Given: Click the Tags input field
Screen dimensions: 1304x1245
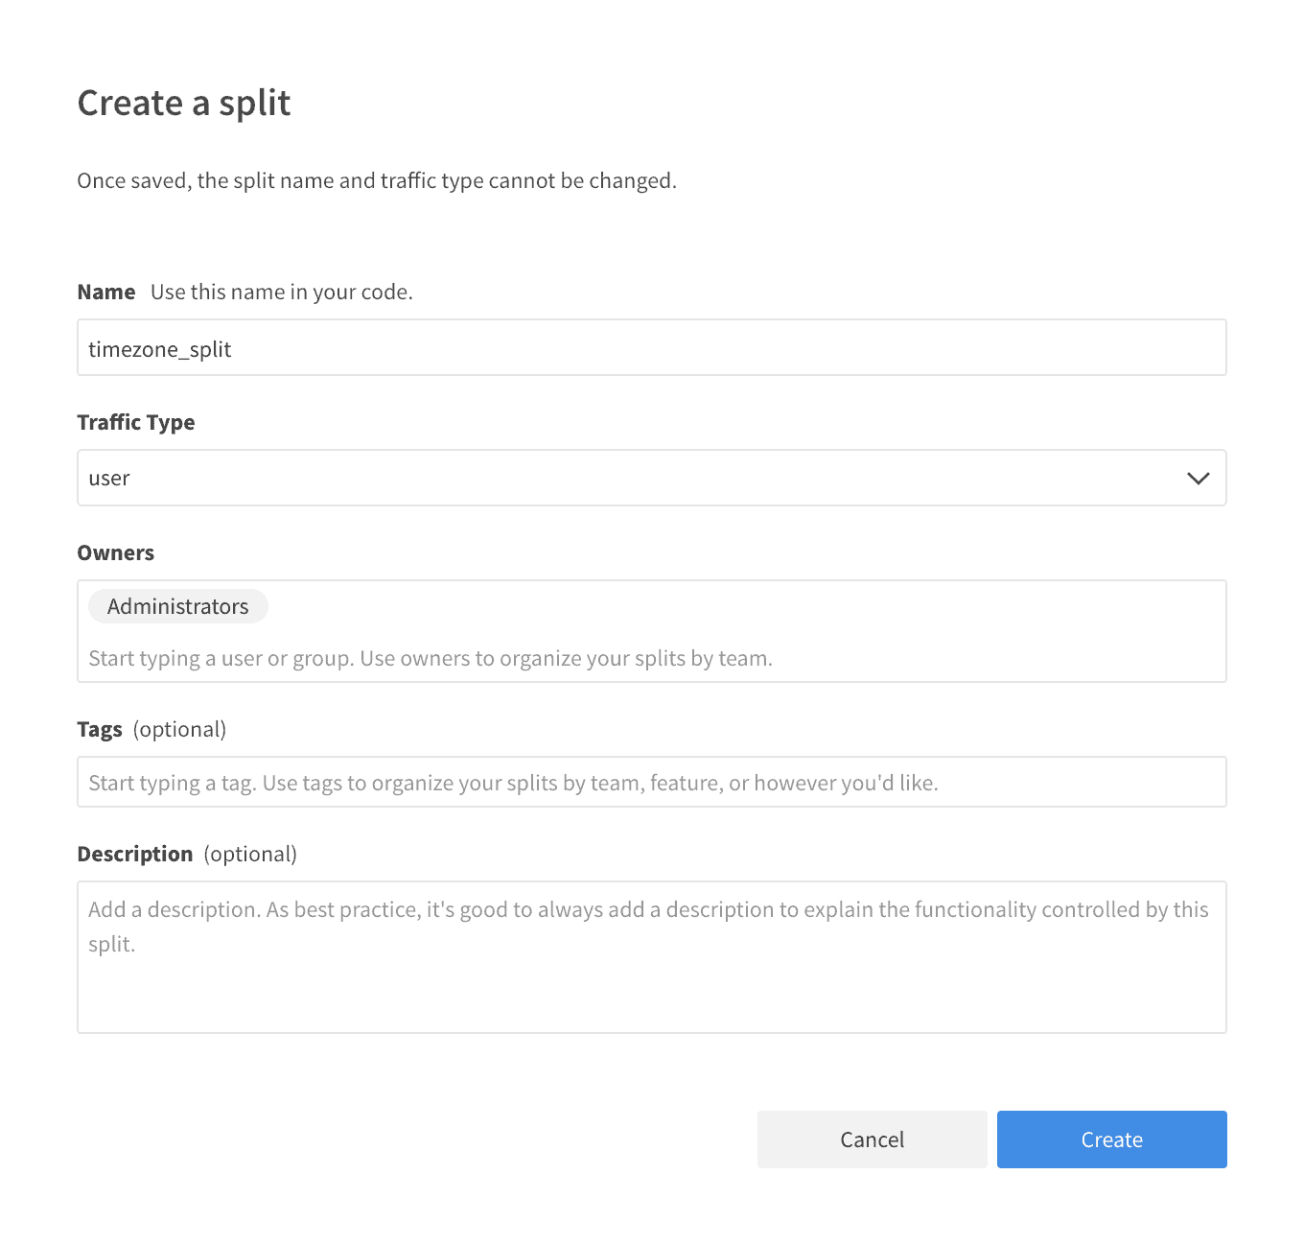Looking at the screenshot, I should point(651,782).
